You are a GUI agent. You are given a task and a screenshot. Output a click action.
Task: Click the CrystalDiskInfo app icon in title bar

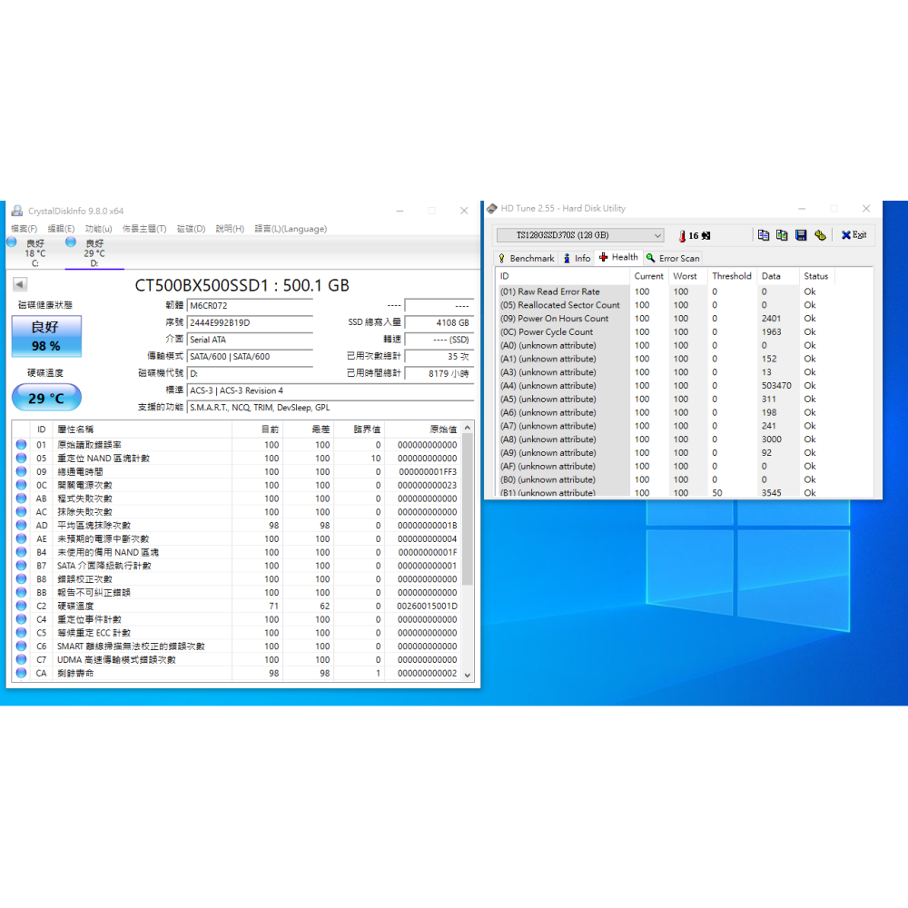tap(16, 211)
